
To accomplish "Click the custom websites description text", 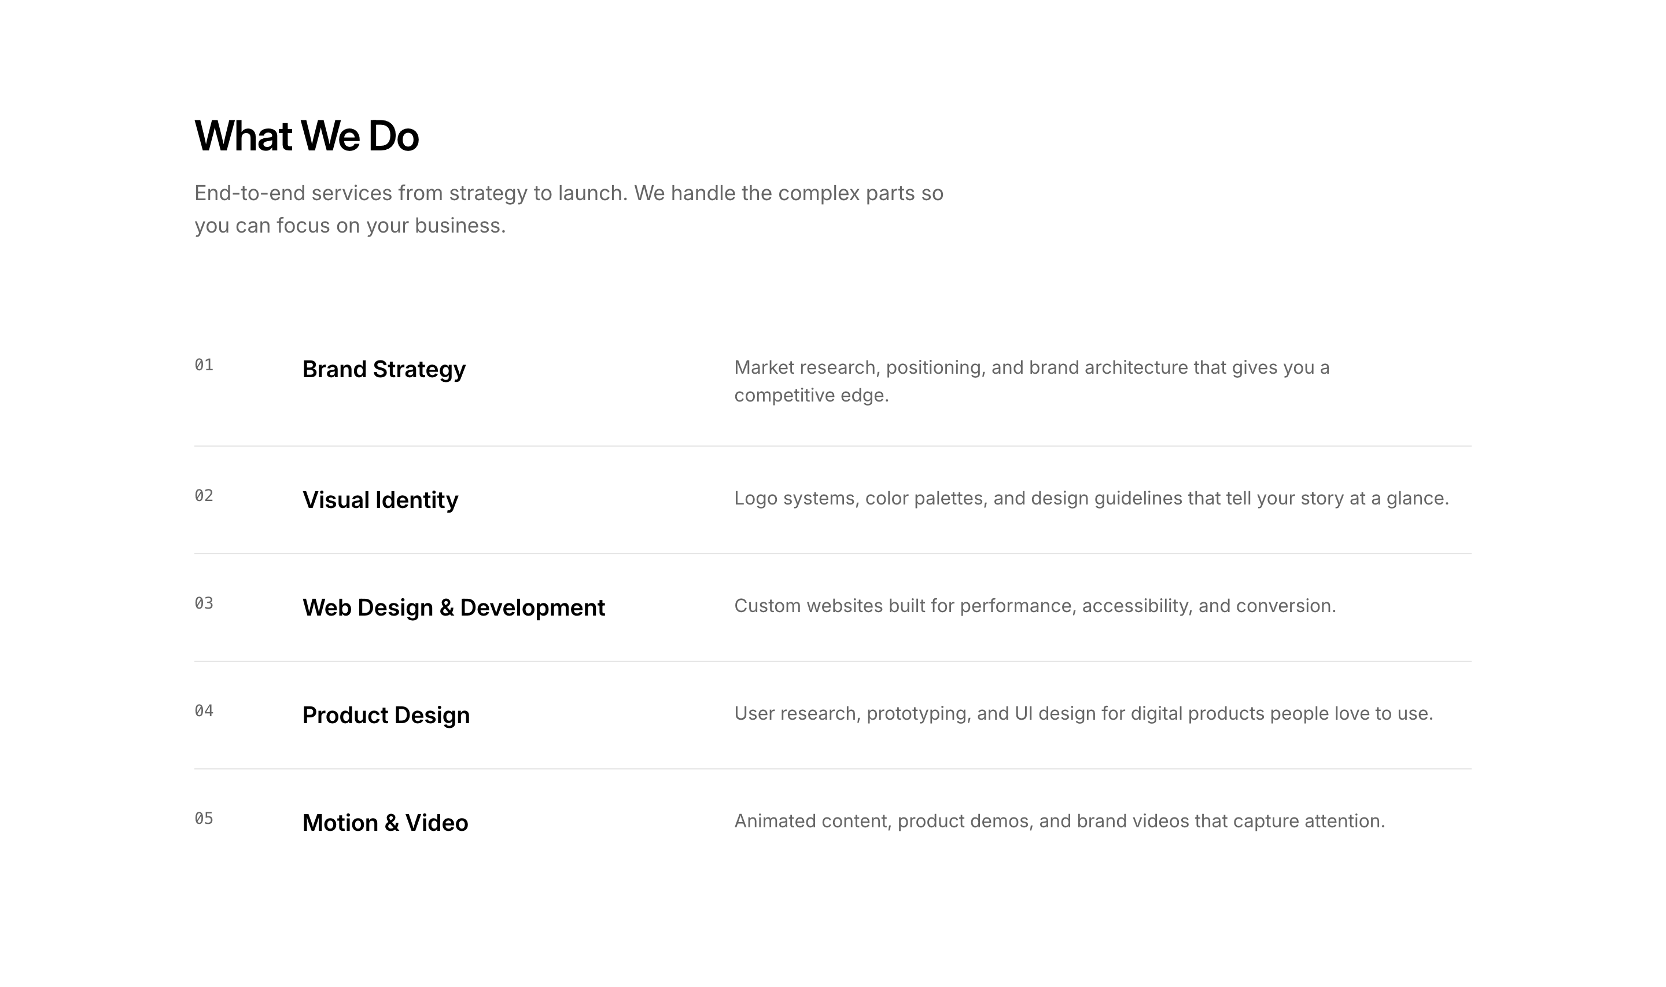I will coord(1034,606).
